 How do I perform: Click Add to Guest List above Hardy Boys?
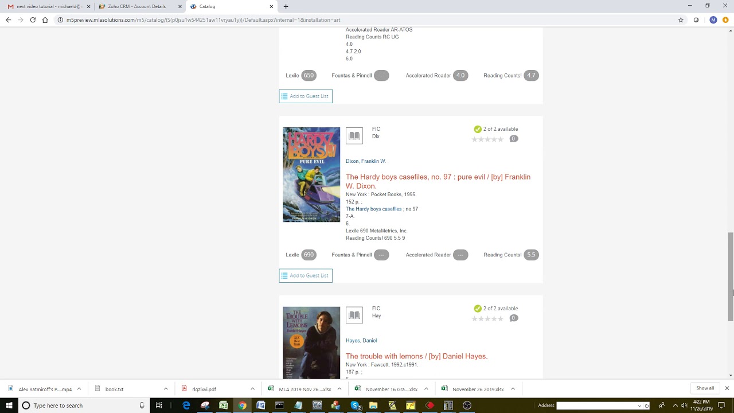click(306, 96)
